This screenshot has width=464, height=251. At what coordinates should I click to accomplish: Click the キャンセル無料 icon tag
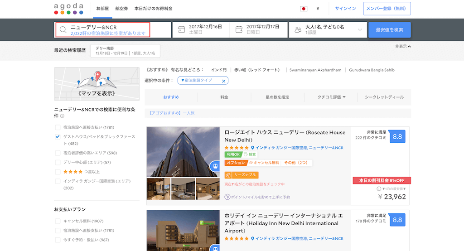[x=251, y=163]
